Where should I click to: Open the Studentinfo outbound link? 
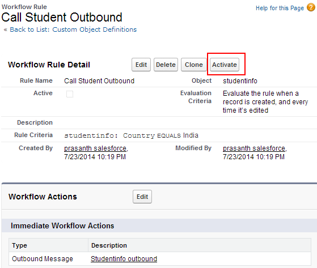point(124,259)
